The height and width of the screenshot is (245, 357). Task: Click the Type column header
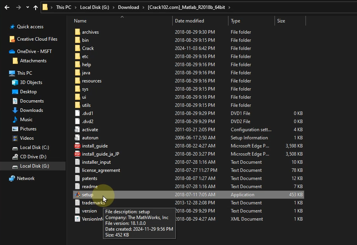(235, 21)
